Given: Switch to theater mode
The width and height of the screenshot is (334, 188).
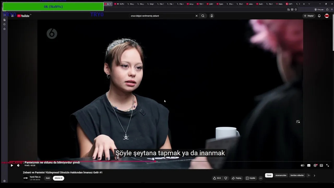Looking at the screenshot, I should click(x=321, y=165).
